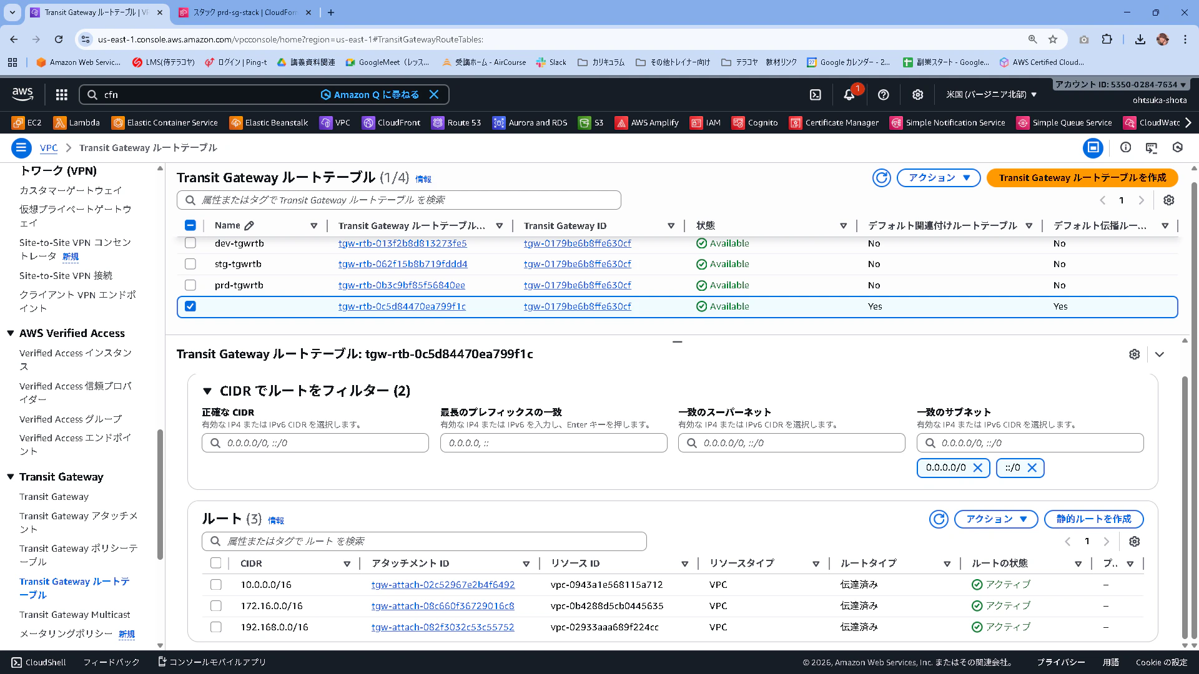Toggle the side navigation hamburger menu
The width and height of the screenshot is (1199, 674).
[x=21, y=148]
